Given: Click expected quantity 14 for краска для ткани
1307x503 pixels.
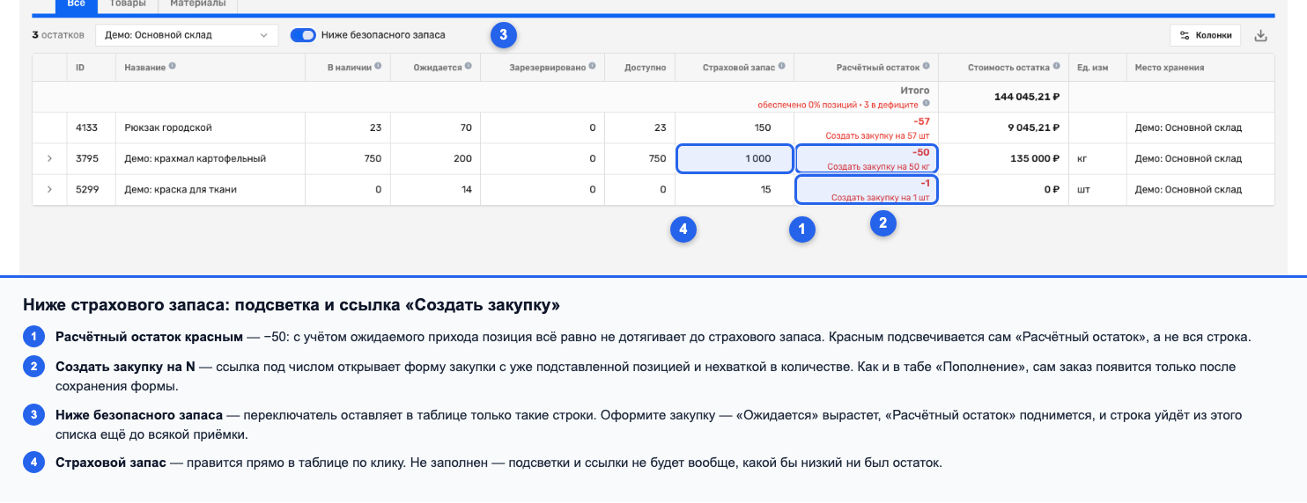Looking at the screenshot, I should pos(467,190).
